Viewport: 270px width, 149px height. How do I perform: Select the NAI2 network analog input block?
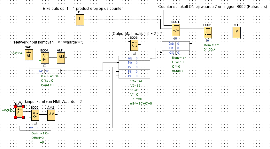[x=19, y=112]
